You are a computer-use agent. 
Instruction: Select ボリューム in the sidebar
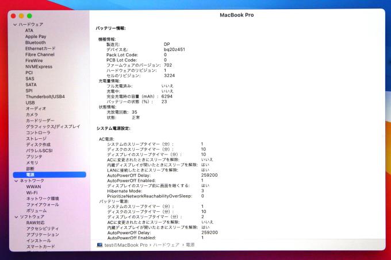(36, 211)
